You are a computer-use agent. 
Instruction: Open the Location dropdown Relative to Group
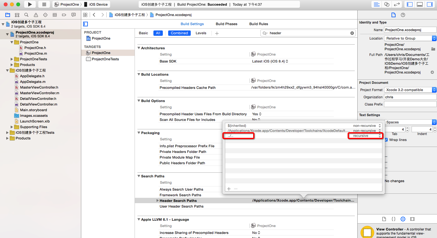pyautogui.click(x=410, y=38)
